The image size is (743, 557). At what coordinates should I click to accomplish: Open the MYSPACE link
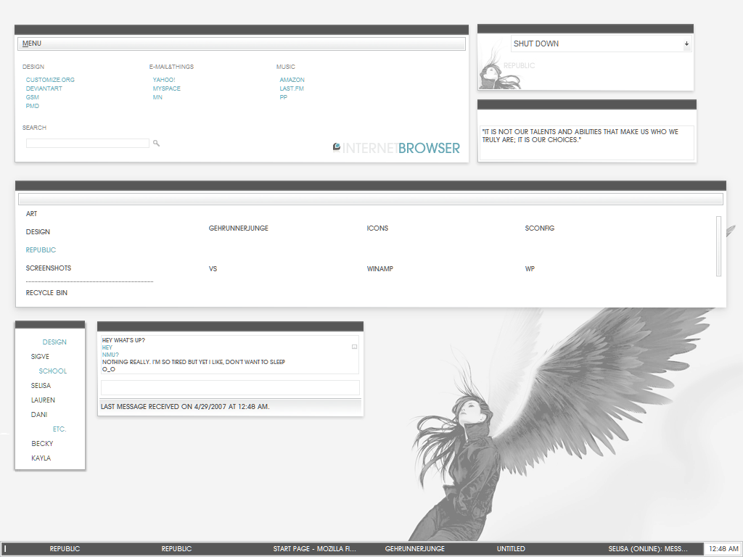click(x=166, y=88)
